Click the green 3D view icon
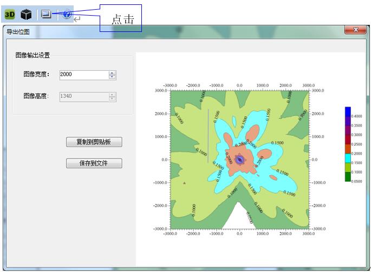The image size is (371, 272). coord(10,15)
